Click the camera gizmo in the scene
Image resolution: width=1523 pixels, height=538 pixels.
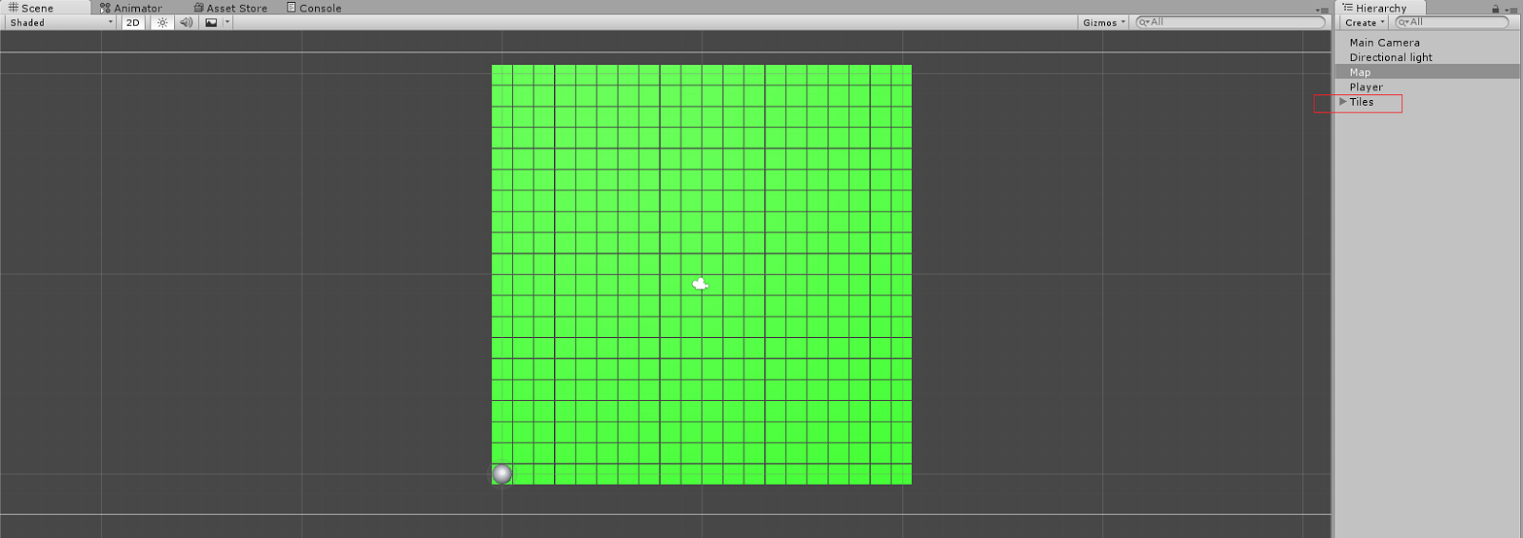701,284
